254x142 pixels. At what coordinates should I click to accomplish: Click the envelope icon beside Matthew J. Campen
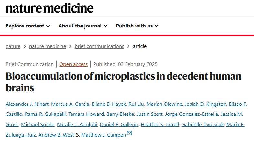pyautogui.click(x=129, y=133)
